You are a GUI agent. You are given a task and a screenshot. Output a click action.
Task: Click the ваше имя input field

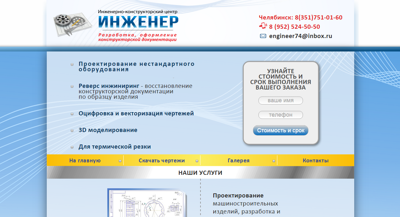coord(281,100)
